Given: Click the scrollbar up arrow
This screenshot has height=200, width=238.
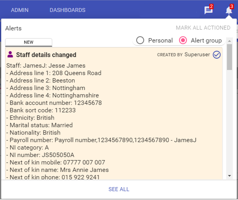Looking at the screenshot, I should (x=229, y=41).
